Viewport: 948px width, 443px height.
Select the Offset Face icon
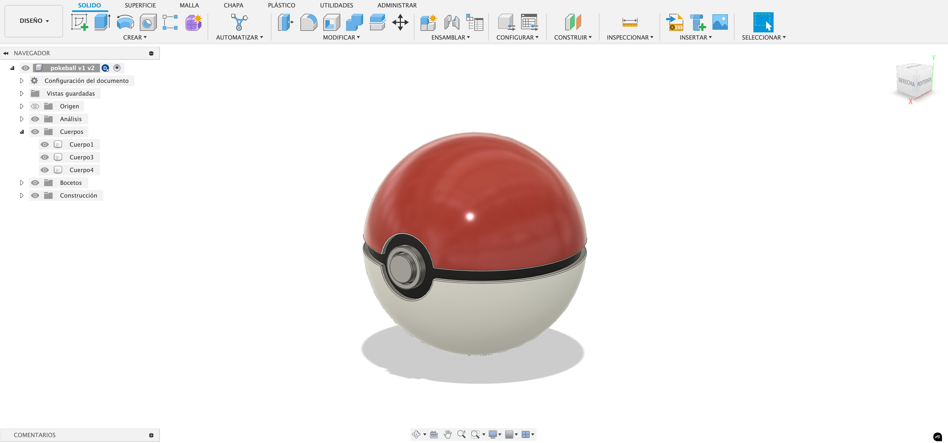point(377,22)
